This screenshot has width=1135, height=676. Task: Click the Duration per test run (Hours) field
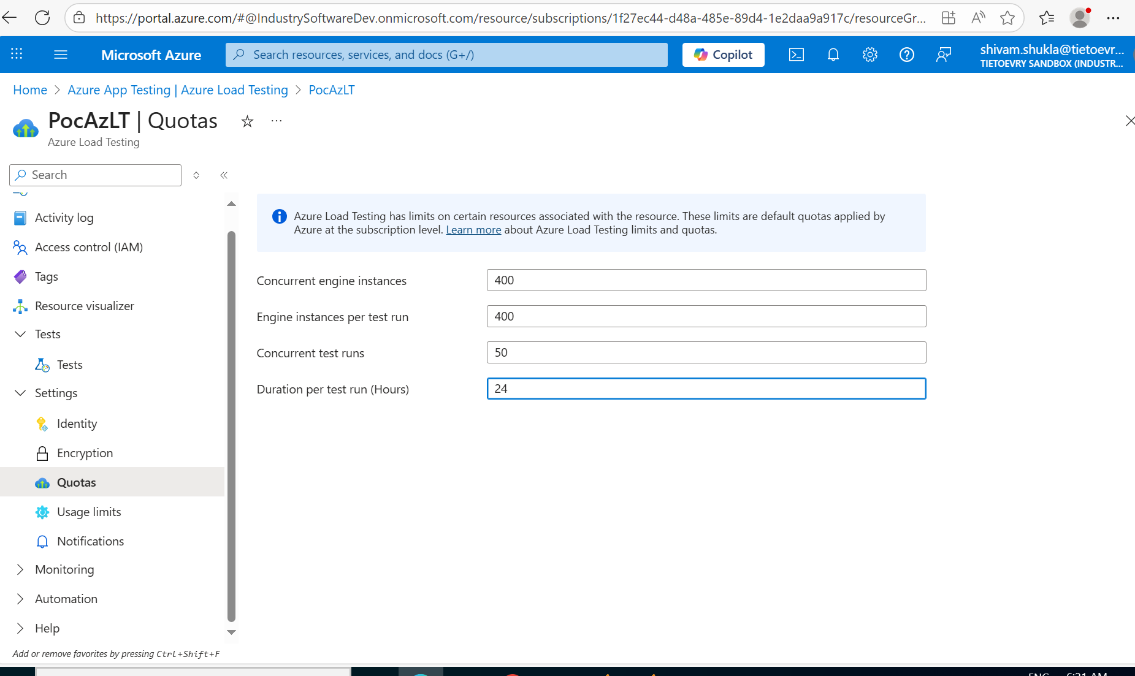706,389
